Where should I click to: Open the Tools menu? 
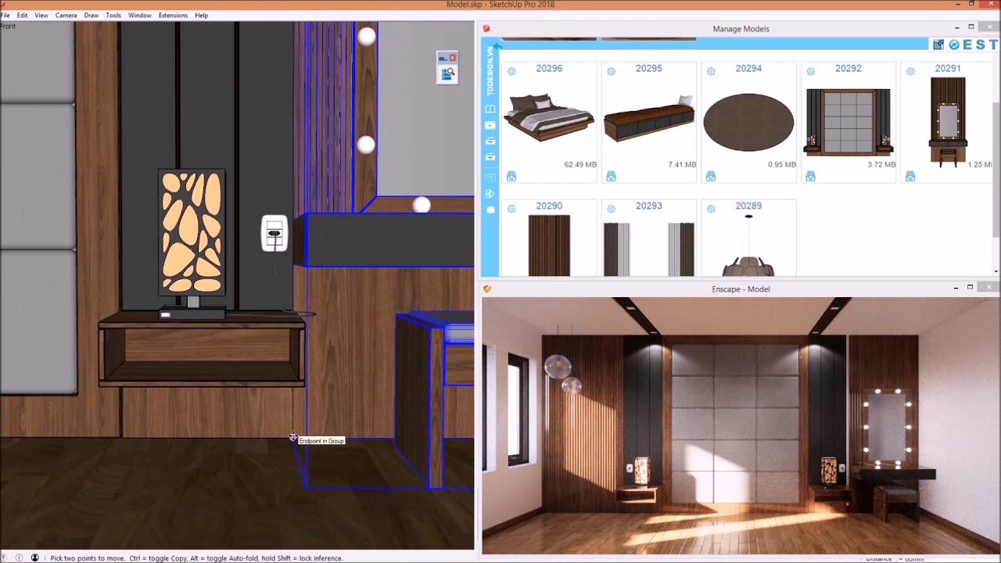(113, 15)
